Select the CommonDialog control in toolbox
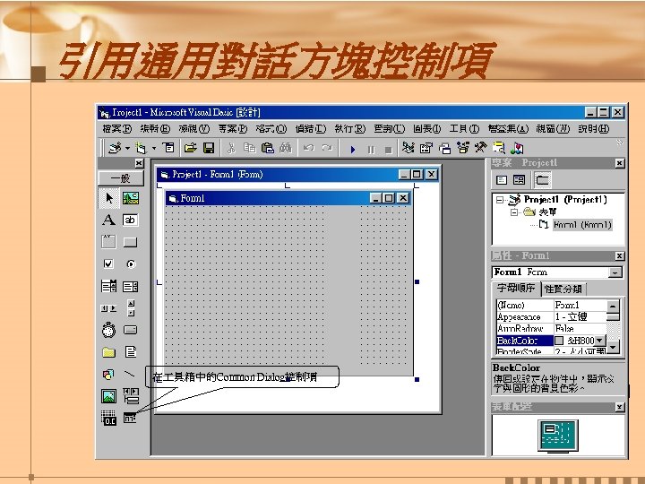The width and height of the screenshot is (645, 484). 130,418
